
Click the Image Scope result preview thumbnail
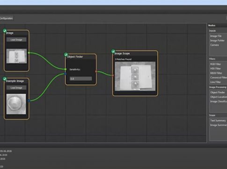pos(135,76)
